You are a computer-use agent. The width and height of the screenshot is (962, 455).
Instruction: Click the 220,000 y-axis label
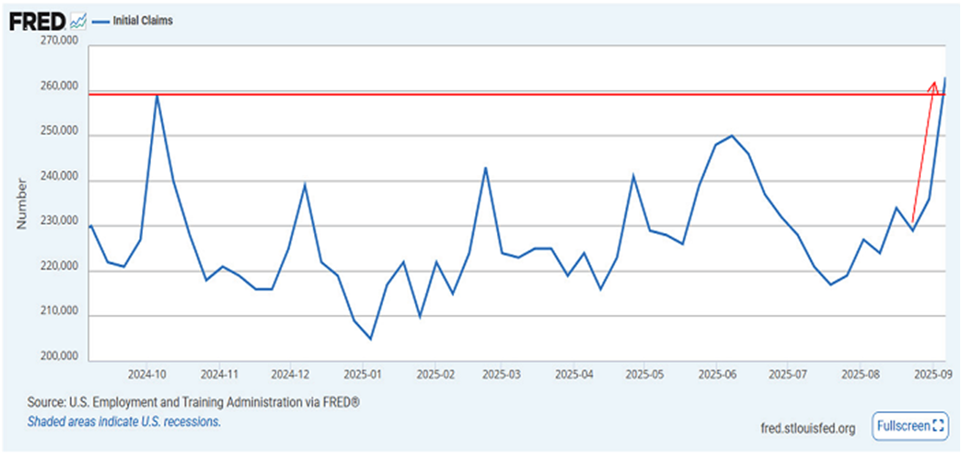point(58,268)
